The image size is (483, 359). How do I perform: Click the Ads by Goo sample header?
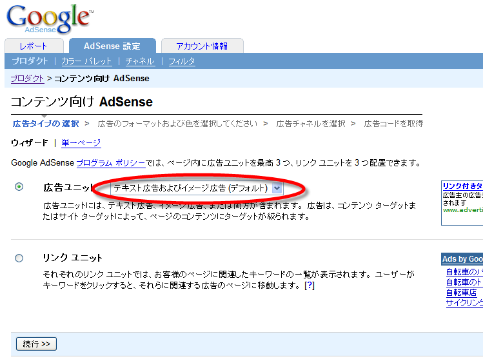pos(462,259)
